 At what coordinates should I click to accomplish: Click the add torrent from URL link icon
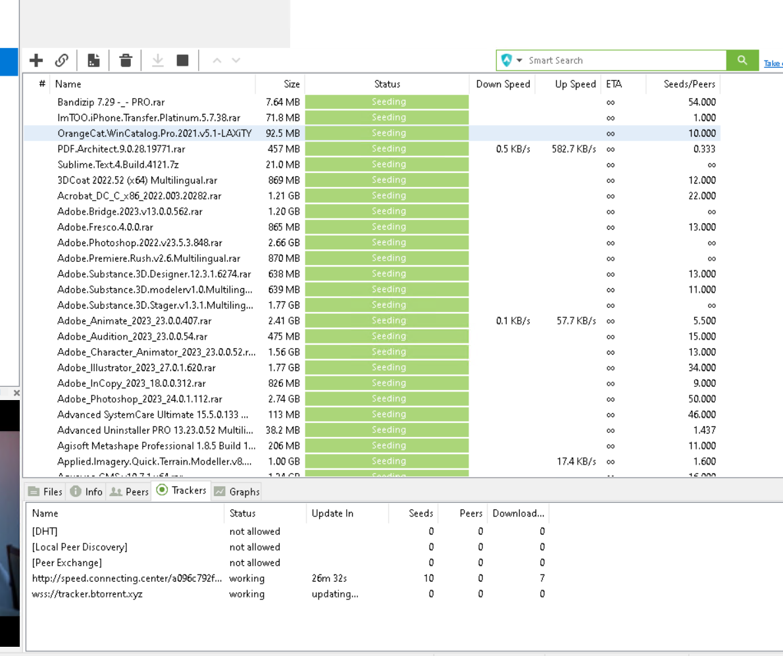(62, 61)
